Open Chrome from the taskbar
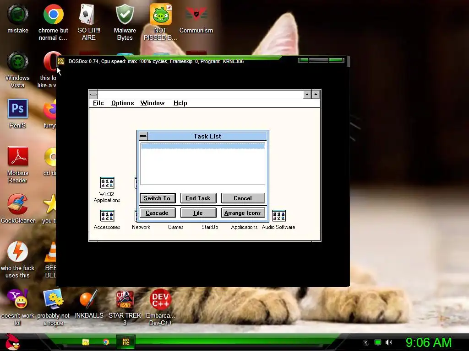Image resolution: width=469 pixels, height=351 pixels. coord(106,342)
